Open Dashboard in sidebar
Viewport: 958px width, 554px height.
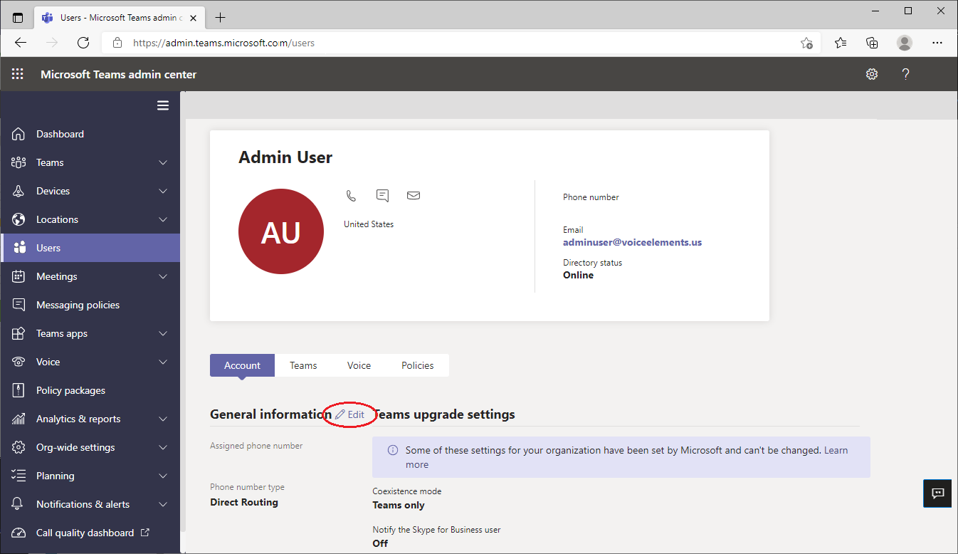point(90,134)
